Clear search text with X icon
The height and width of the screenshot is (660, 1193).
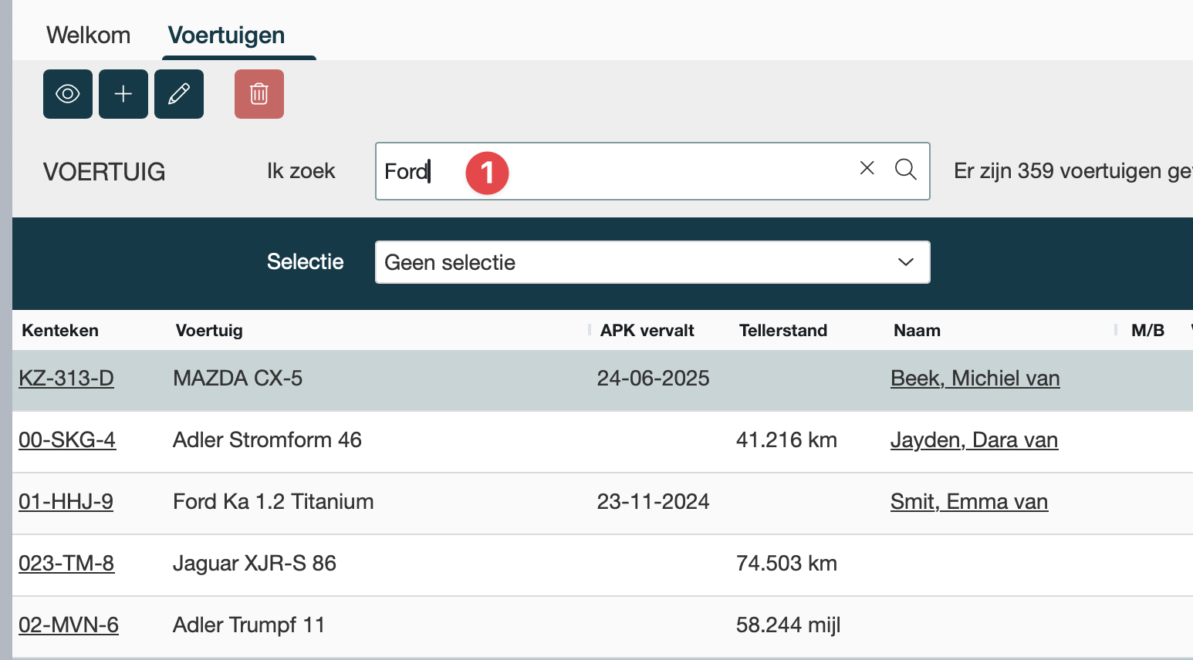tap(867, 168)
